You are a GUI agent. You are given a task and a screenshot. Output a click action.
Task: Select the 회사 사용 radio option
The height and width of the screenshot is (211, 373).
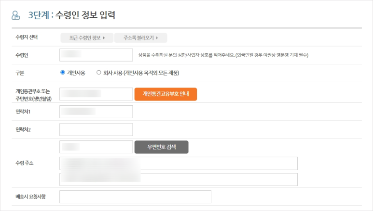99,73
